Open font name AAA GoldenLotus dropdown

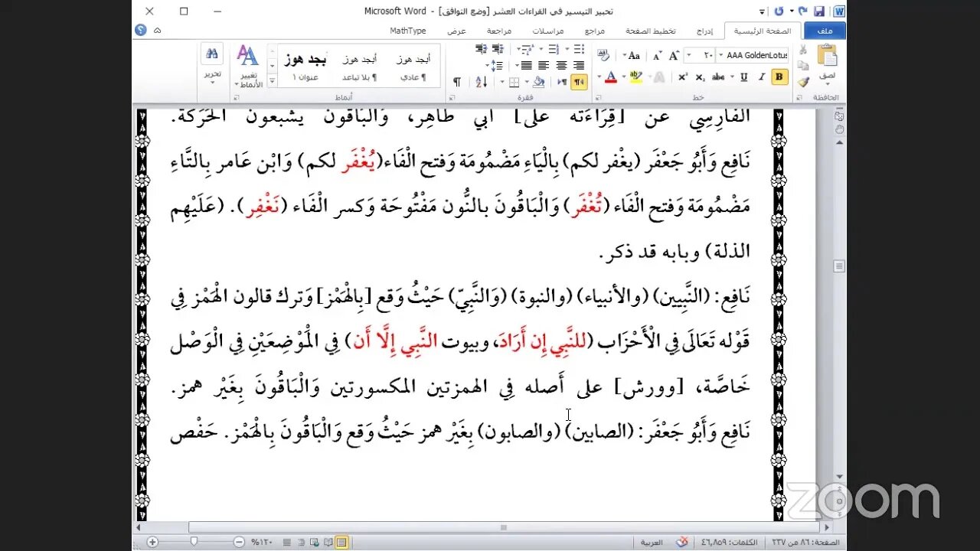pyautogui.click(x=720, y=55)
